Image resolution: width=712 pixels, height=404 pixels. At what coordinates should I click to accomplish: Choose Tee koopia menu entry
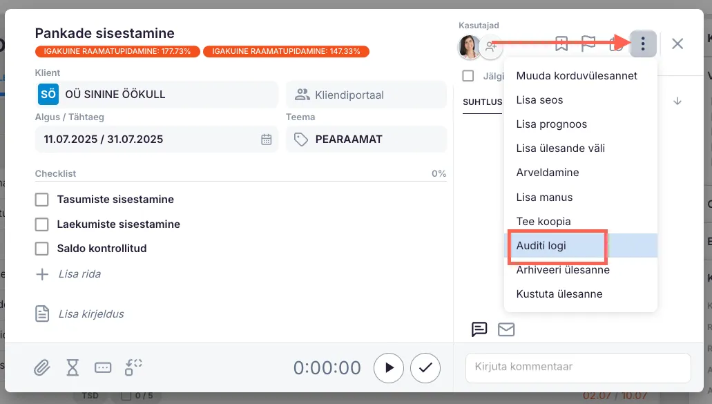543,222
